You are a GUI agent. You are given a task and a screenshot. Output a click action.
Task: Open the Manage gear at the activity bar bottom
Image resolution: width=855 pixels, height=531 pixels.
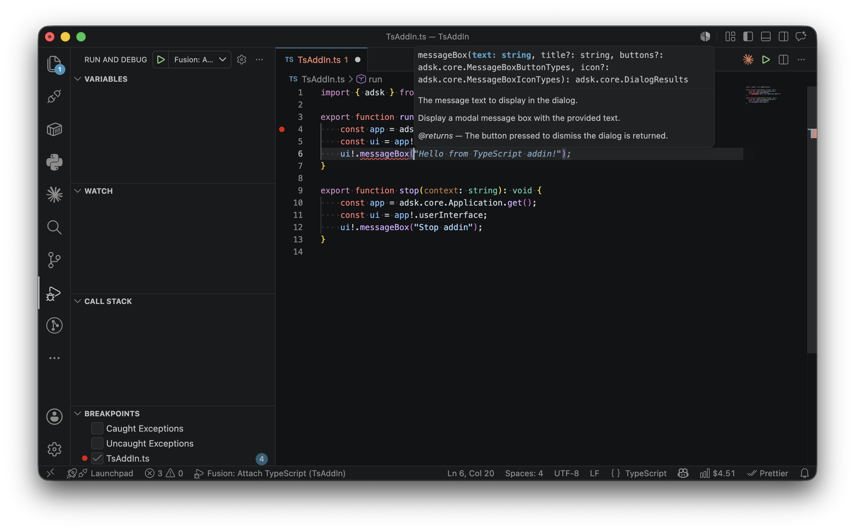coord(54,449)
